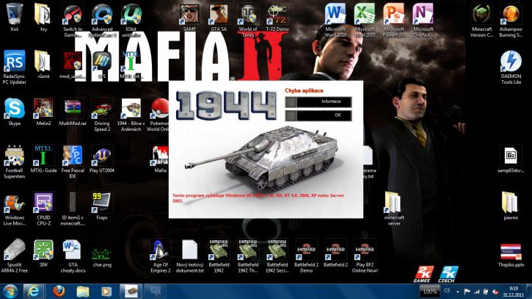Open Skype desktop shortcut
Image resolution: width=532 pixels, height=299 pixels.
pyautogui.click(x=15, y=109)
